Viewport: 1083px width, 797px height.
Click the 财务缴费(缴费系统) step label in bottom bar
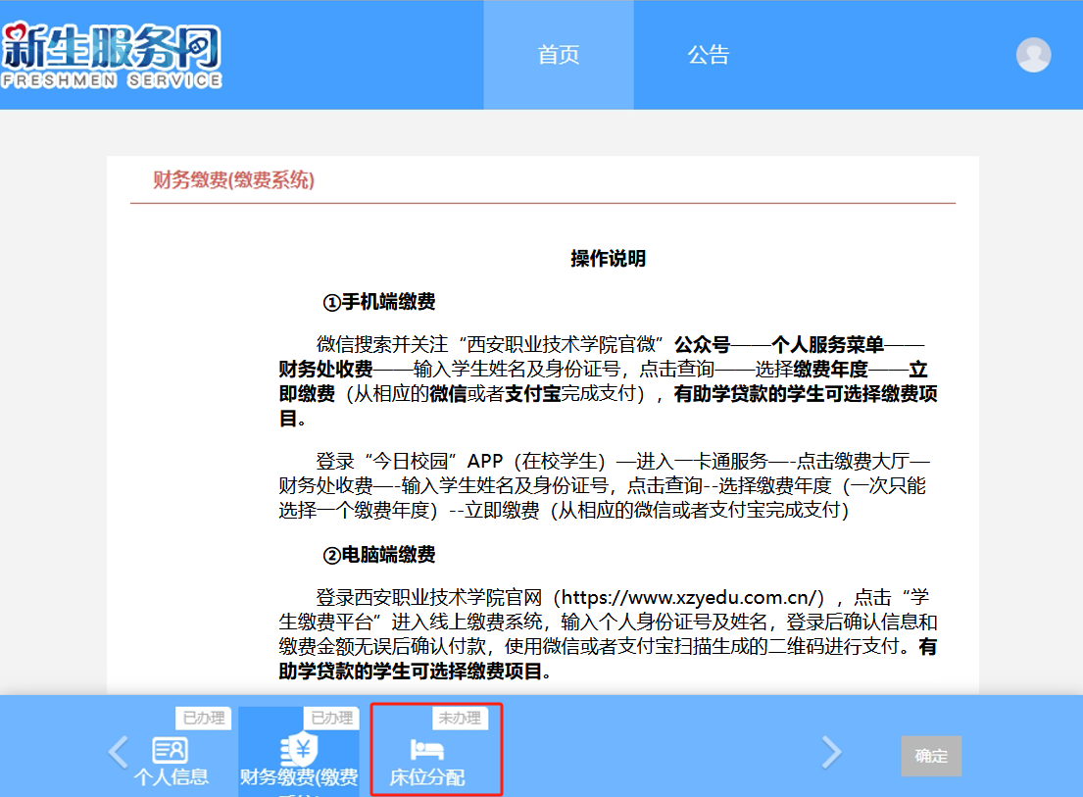[299, 778]
